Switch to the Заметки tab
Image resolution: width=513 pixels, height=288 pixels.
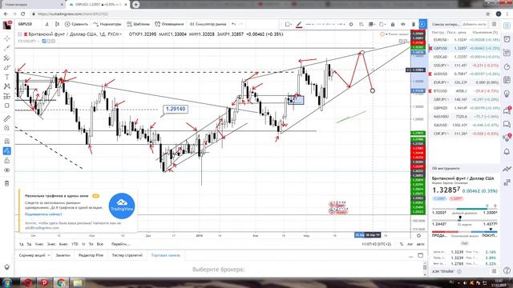pos(63,255)
